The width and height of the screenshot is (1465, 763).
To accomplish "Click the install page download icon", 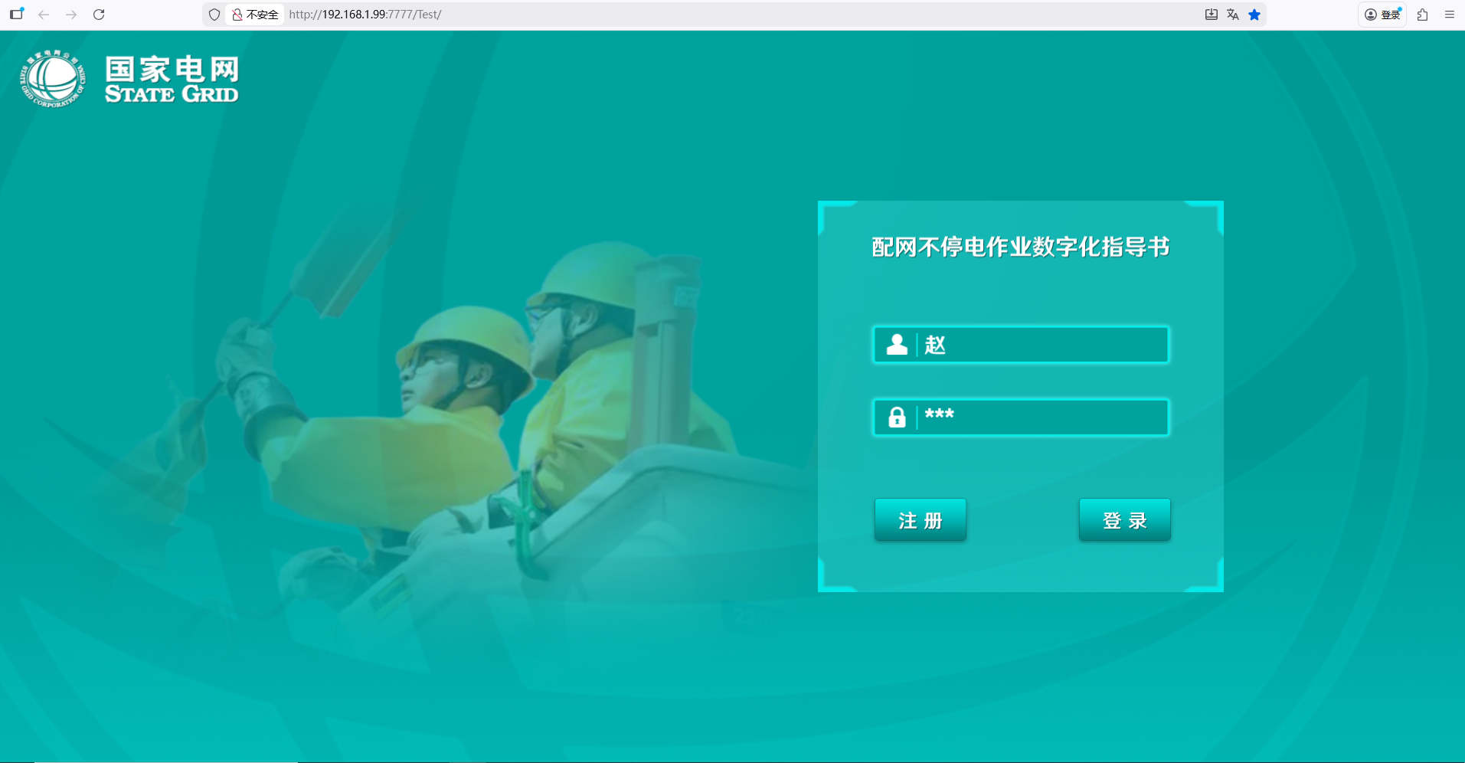I will click(x=1212, y=15).
